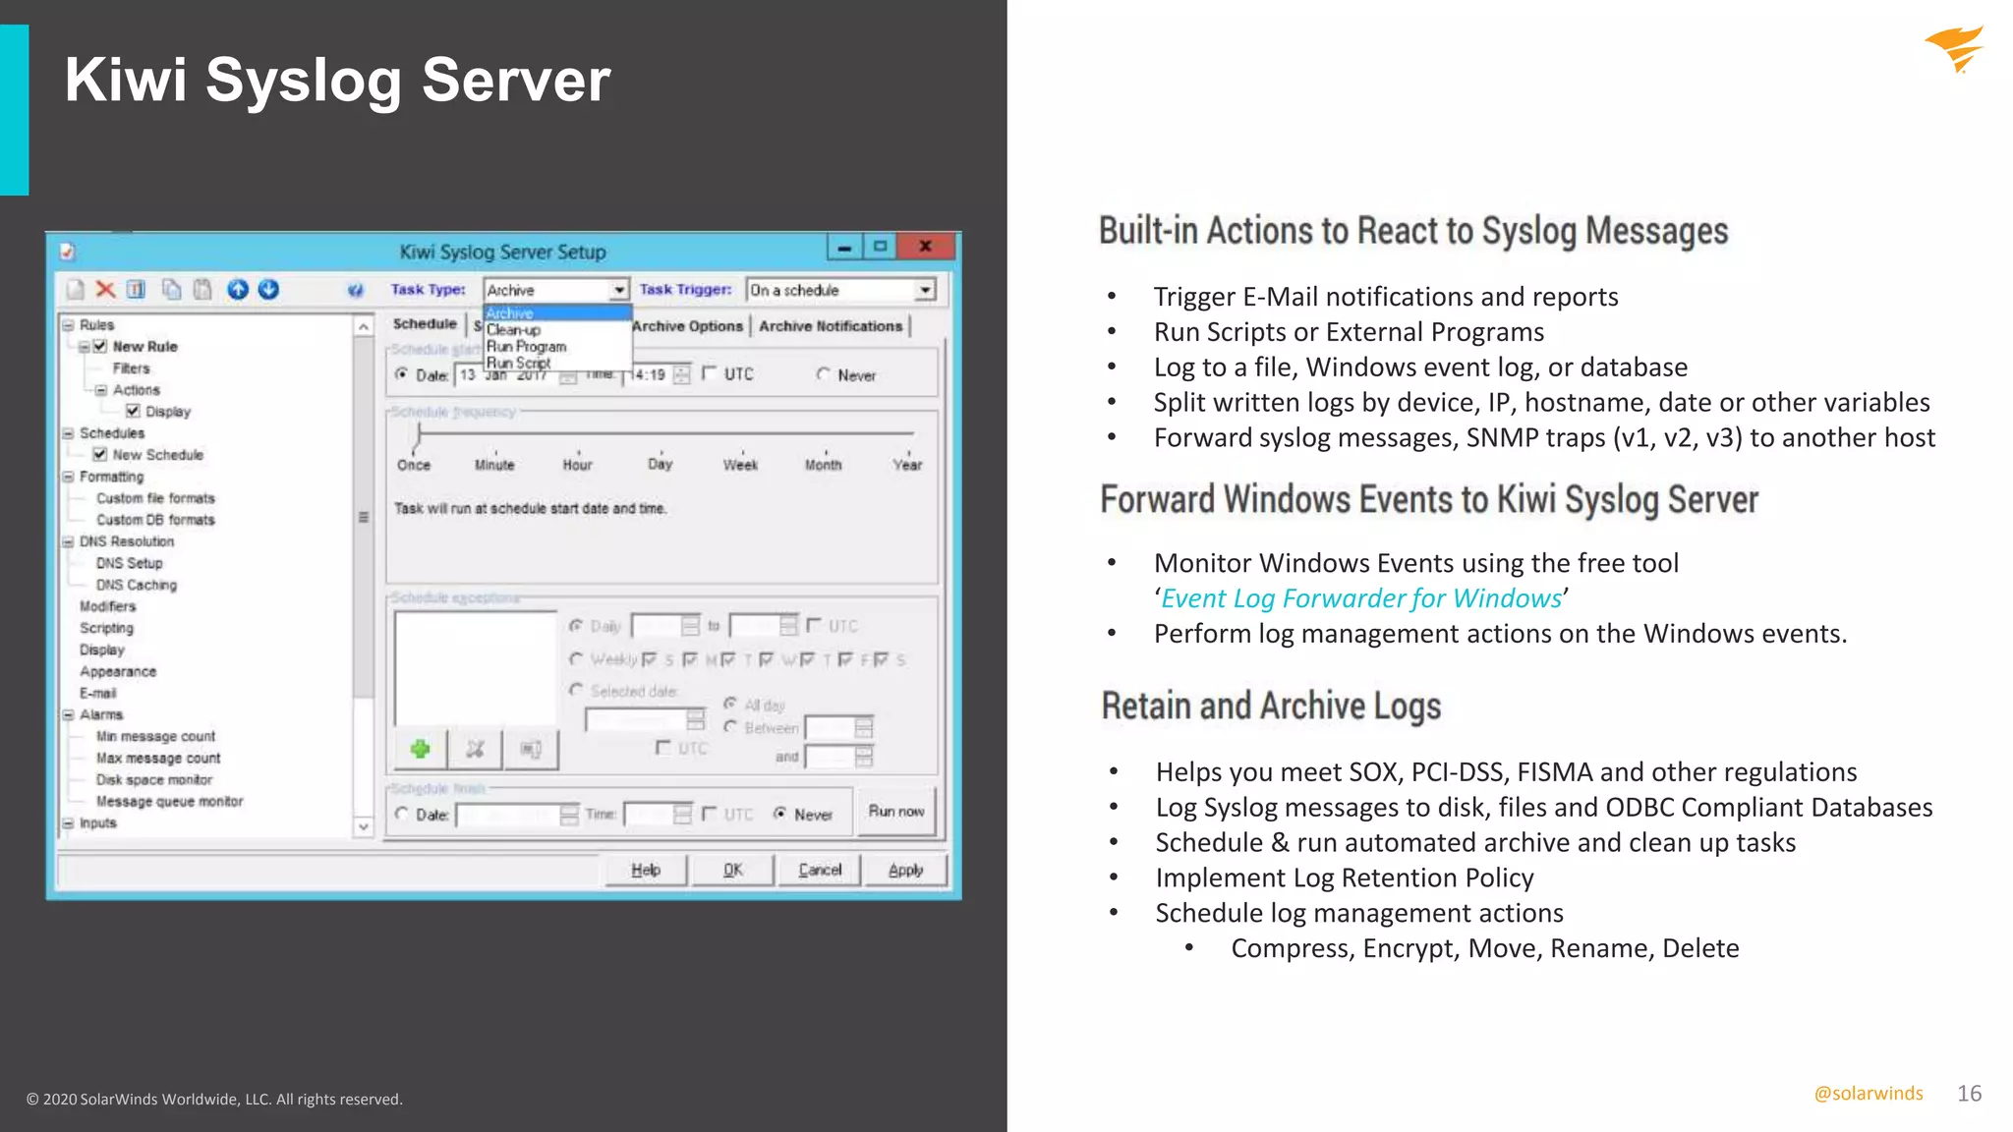Click the SolarWinds logo
The image size is (2013, 1132).
point(1955,49)
